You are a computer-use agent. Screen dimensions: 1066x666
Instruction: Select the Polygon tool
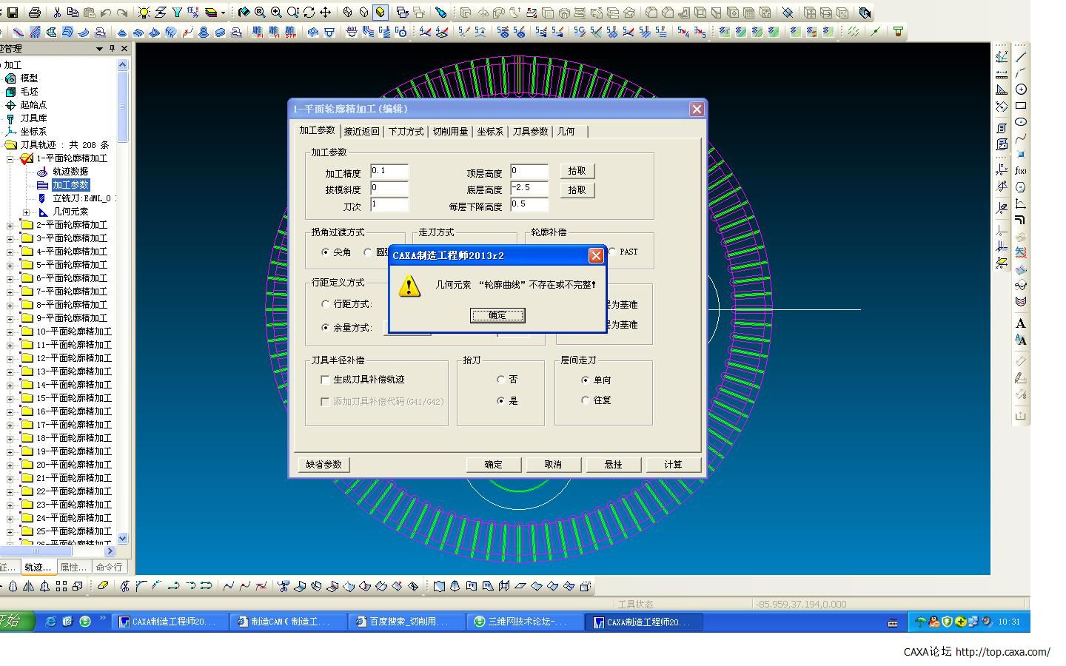(x=1021, y=187)
